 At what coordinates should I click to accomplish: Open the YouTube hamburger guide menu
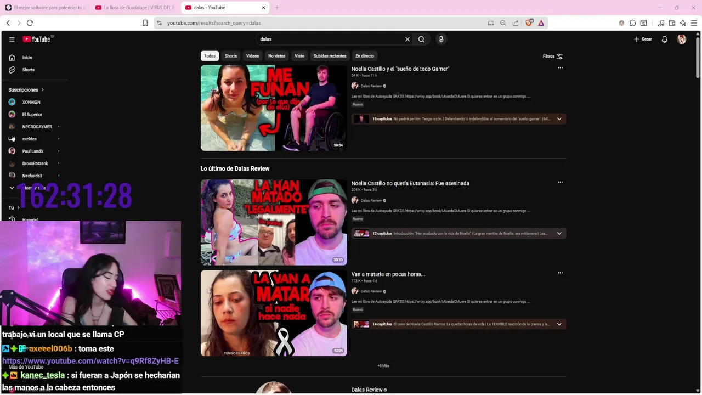click(12, 39)
